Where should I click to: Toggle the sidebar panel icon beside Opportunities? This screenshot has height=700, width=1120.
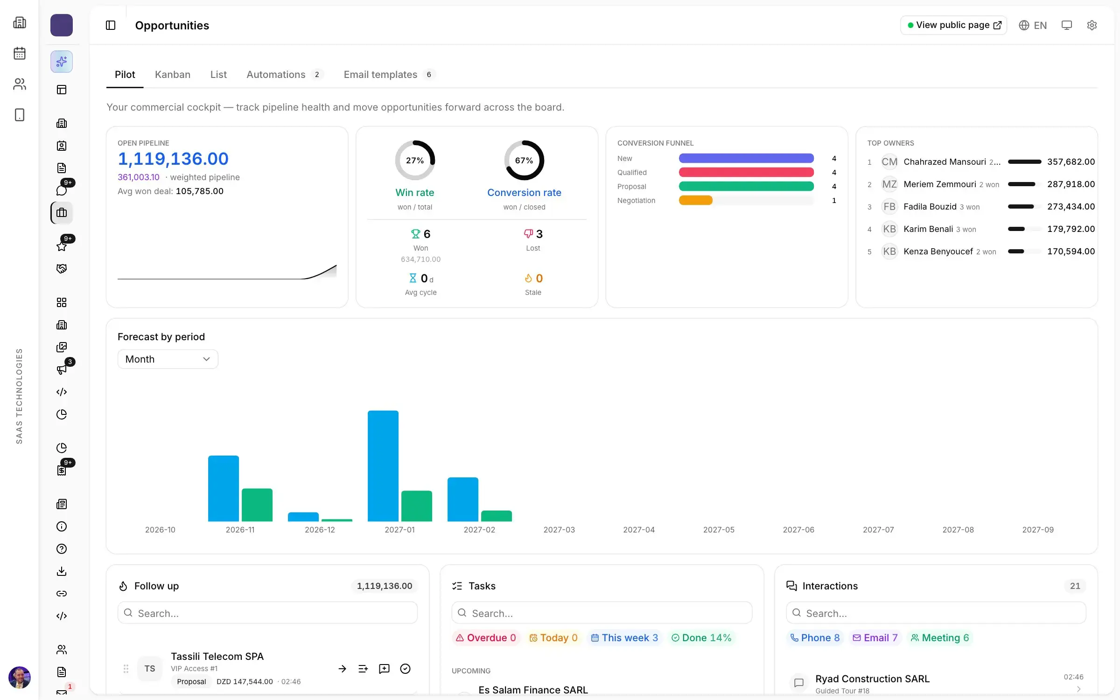(x=111, y=25)
